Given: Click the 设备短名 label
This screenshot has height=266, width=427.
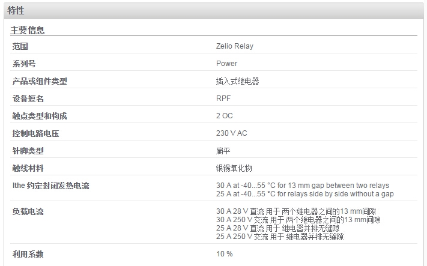Looking at the screenshot, I should [28, 98].
